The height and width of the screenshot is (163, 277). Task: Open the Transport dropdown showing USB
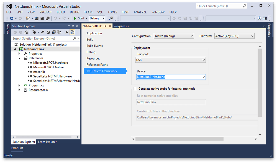[x=171, y=60]
